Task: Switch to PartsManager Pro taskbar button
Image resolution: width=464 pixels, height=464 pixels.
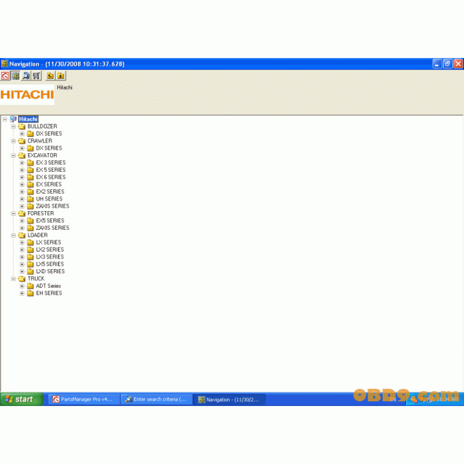Action: coord(84,400)
